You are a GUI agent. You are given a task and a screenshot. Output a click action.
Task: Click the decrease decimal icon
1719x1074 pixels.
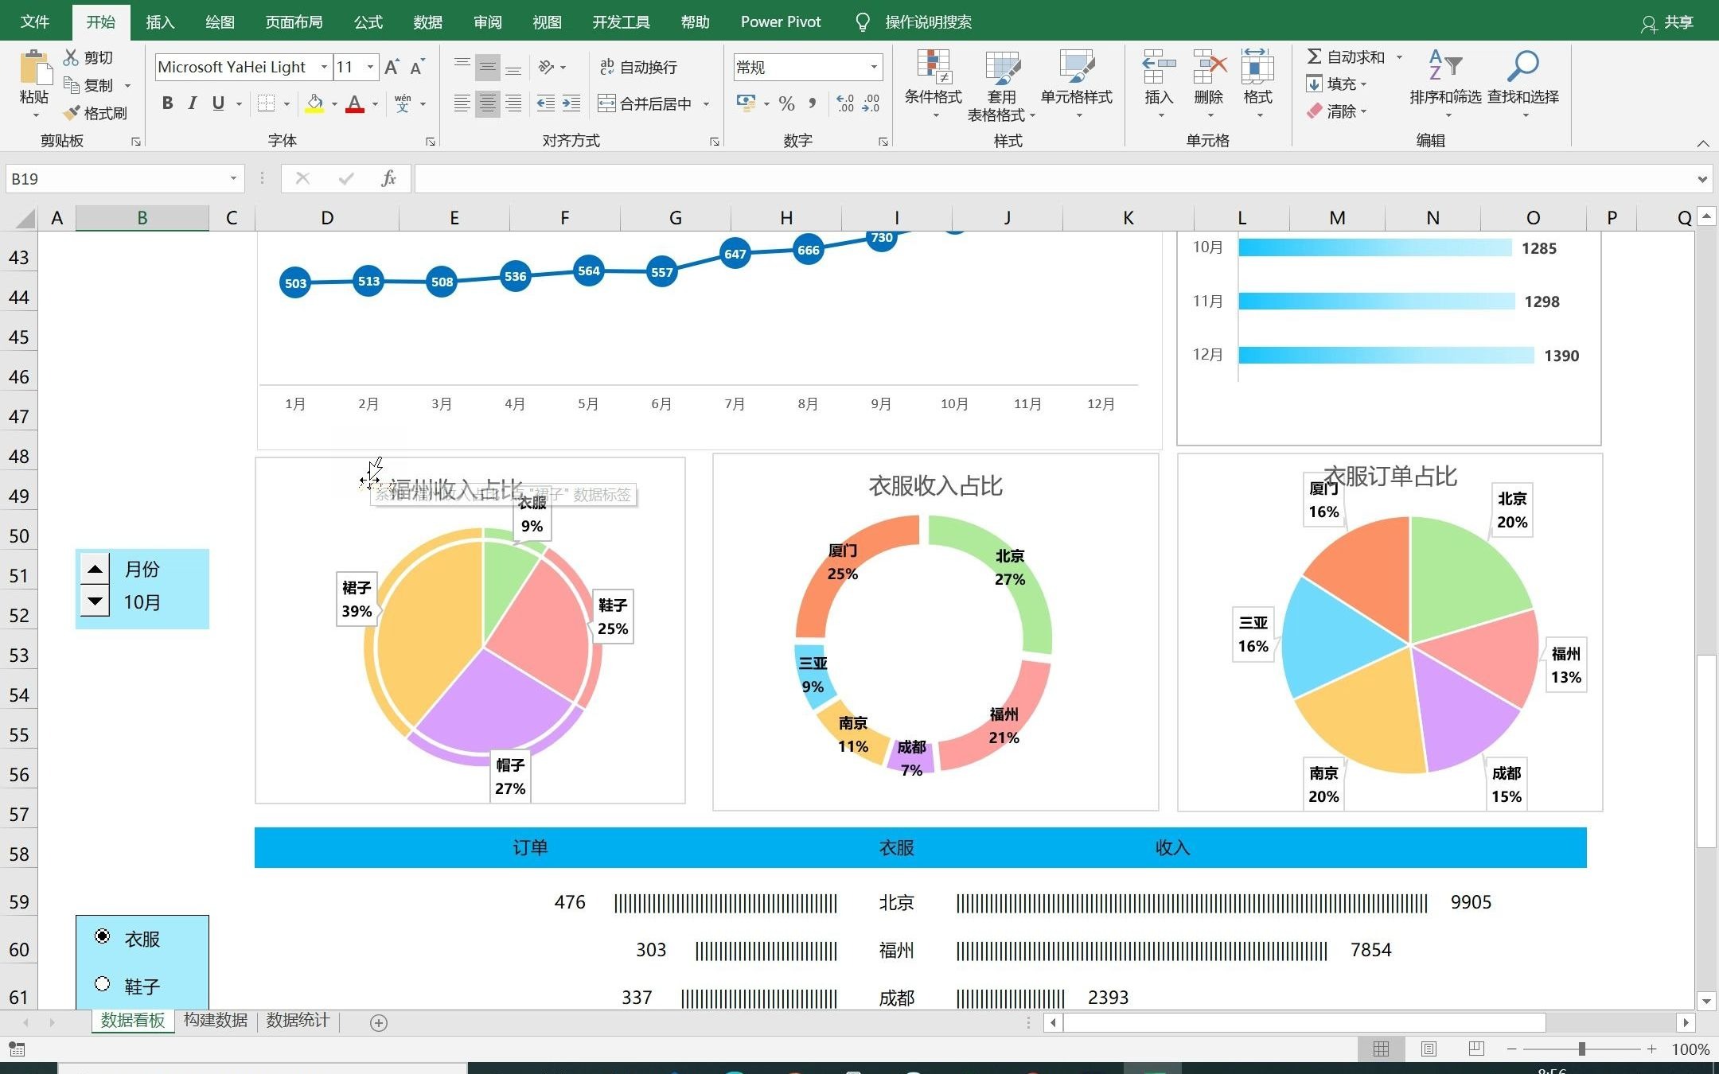(x=871, y=103)
